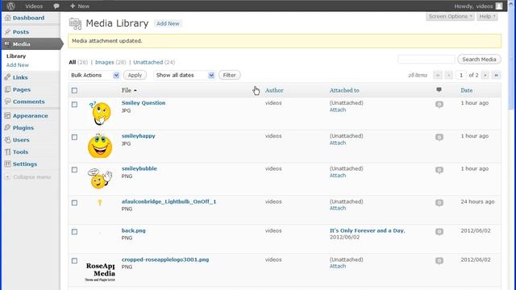
Task: Click the Tools icon in sidebar
Action: point(7,151)
